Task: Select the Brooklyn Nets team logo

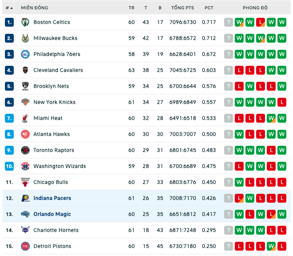Action: 25,86
